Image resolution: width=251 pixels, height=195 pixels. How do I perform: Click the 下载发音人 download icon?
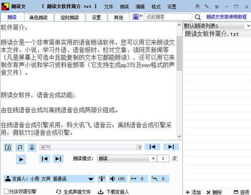[100, 192]
